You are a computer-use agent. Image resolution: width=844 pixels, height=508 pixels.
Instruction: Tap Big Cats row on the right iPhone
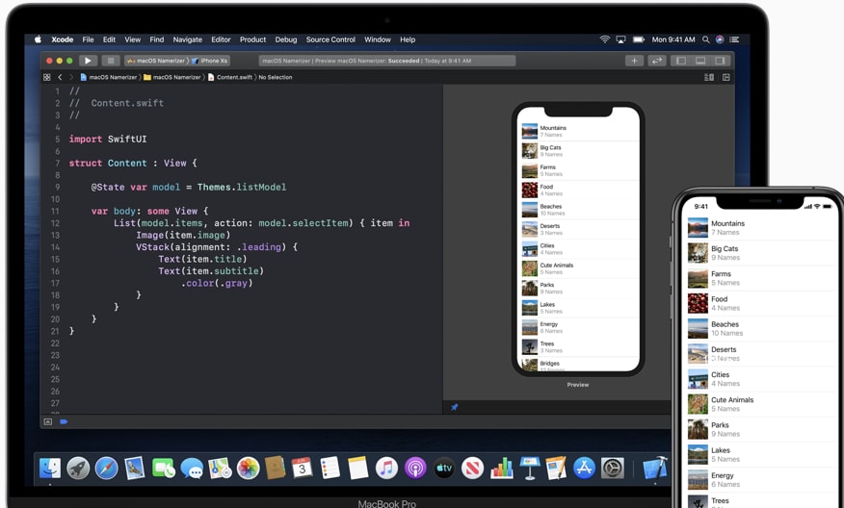pyautogui.click(x=760, y=253)
